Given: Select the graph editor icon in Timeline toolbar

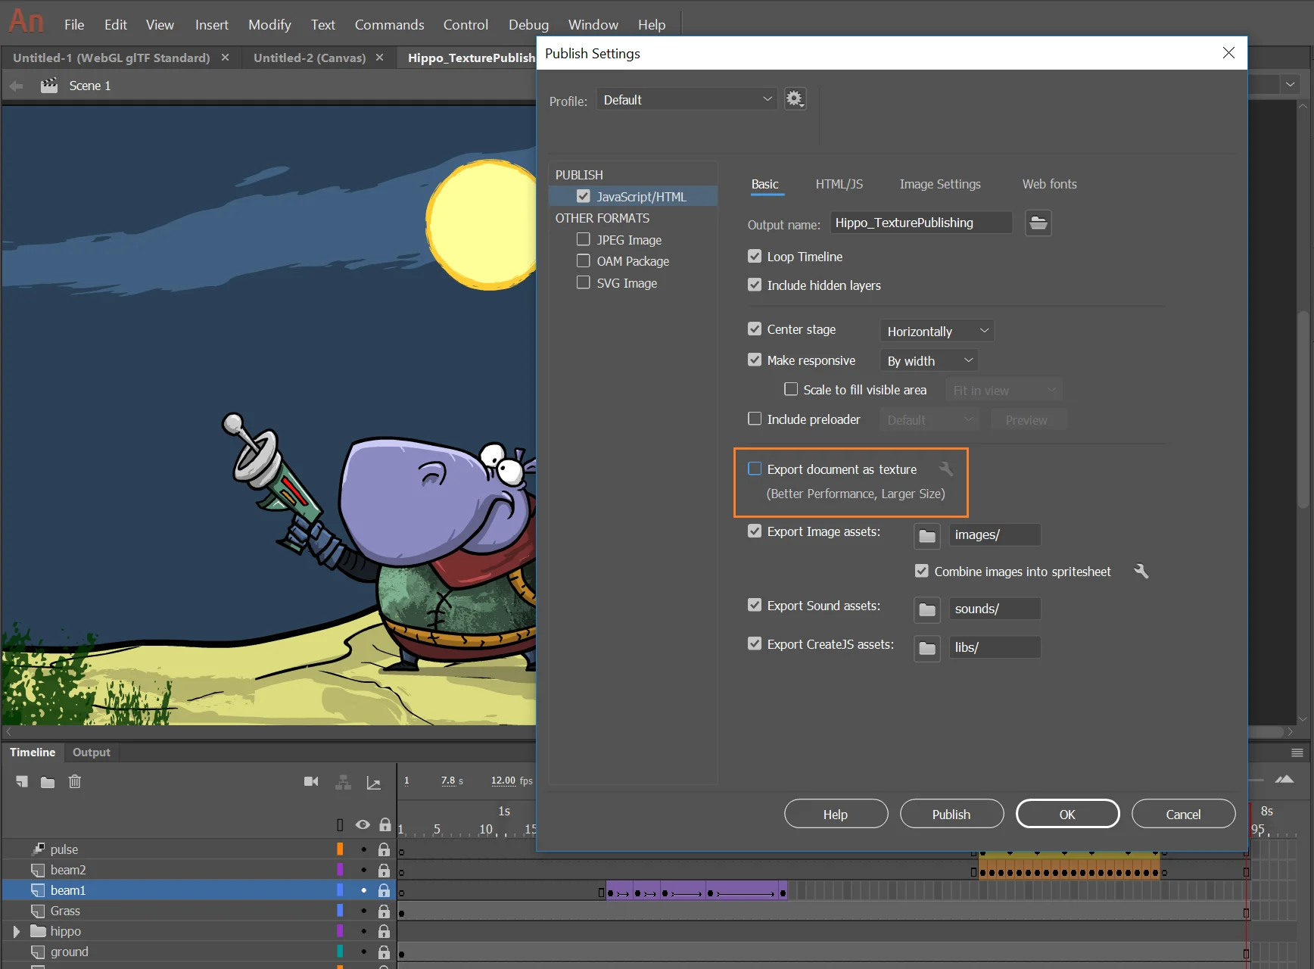Looking at the screenshot, I should (374, 782).
